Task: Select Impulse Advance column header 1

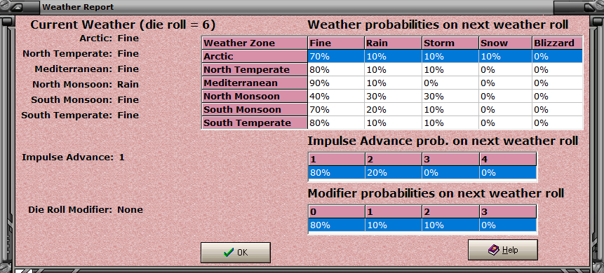Action: 337,159
